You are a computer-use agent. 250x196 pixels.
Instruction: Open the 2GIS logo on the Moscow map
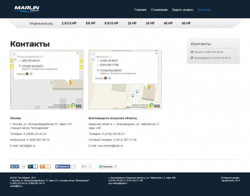click(76, 106)
